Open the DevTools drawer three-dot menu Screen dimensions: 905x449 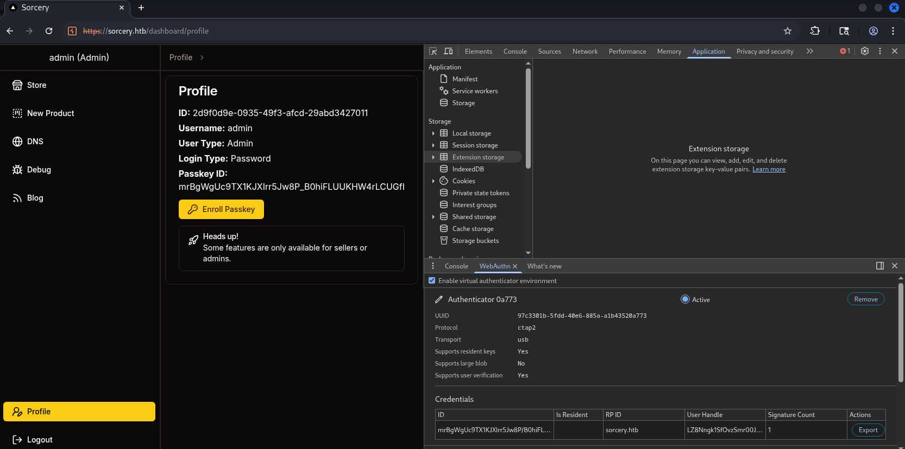click(x=433, y=266)
